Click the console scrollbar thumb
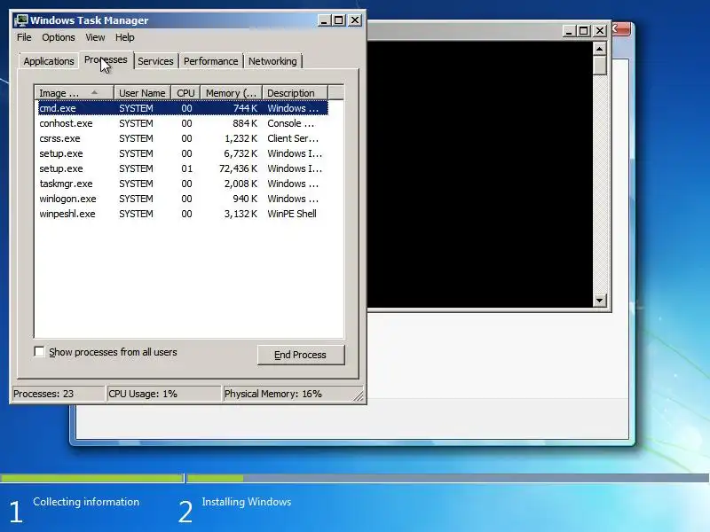710x532 pixels. click(600, 66)
